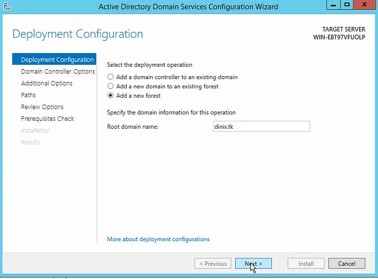378x279 pixels.
Task: Open More about deployment configurations link
Action: click(159, 239)
